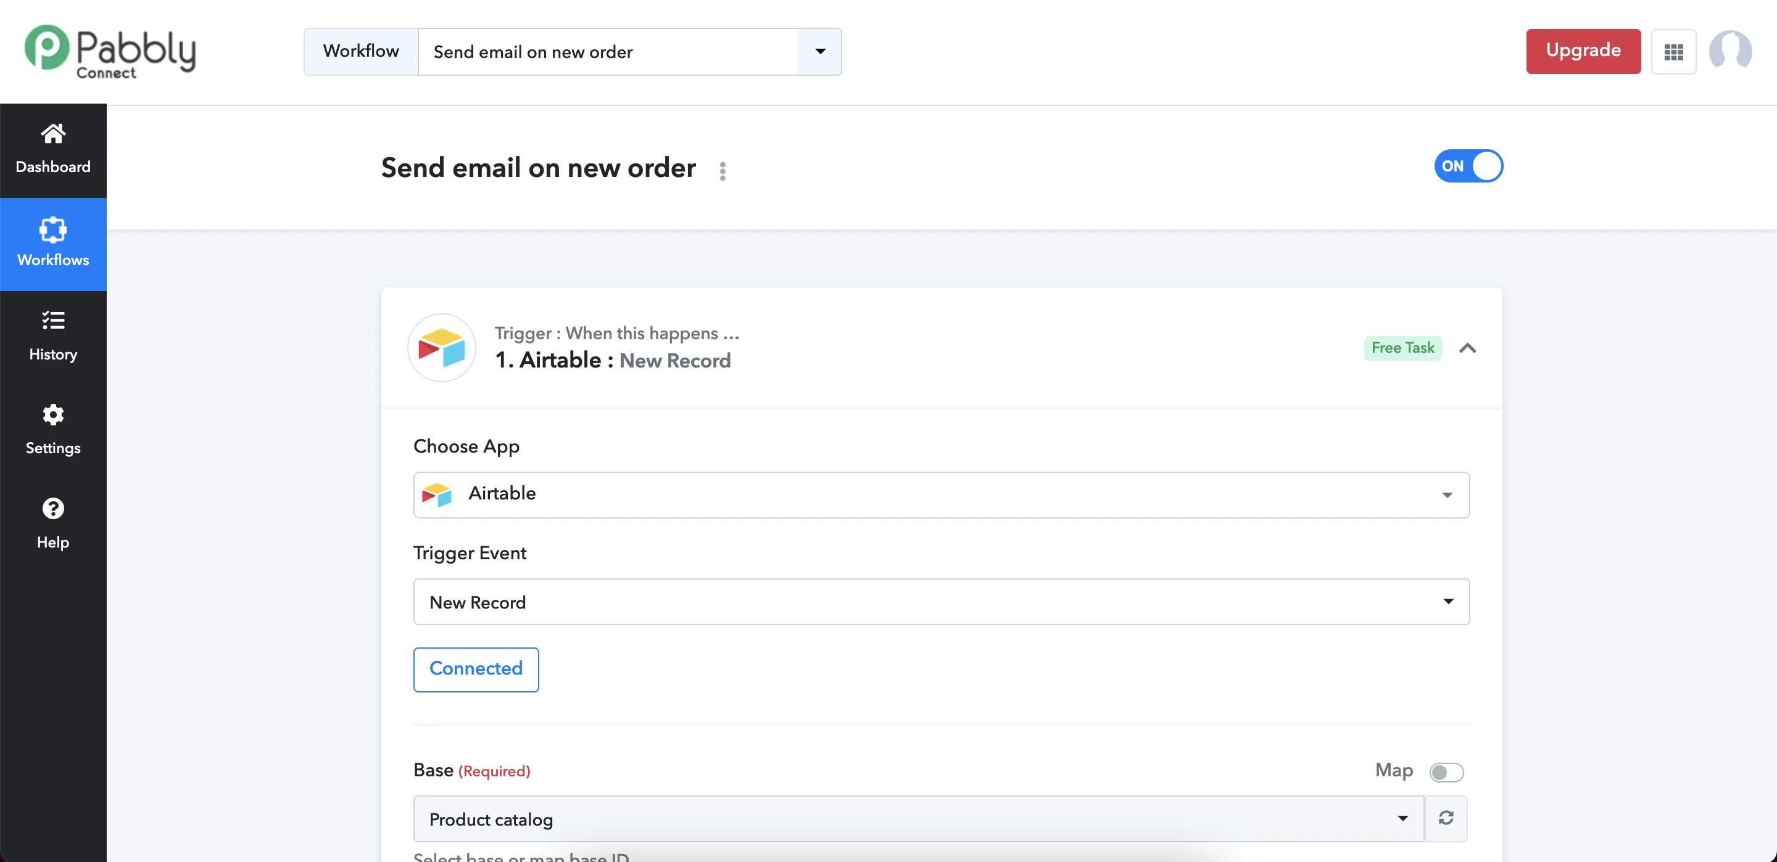Open the Help section
Image resolution: width=1777 pixels, height=862 pixels.
pos(53,525)
